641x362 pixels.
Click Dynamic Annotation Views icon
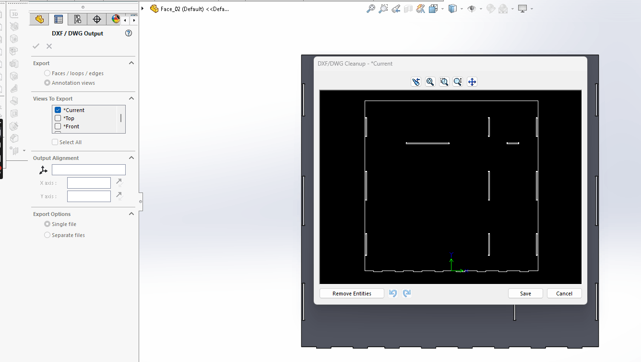[421, 9]
